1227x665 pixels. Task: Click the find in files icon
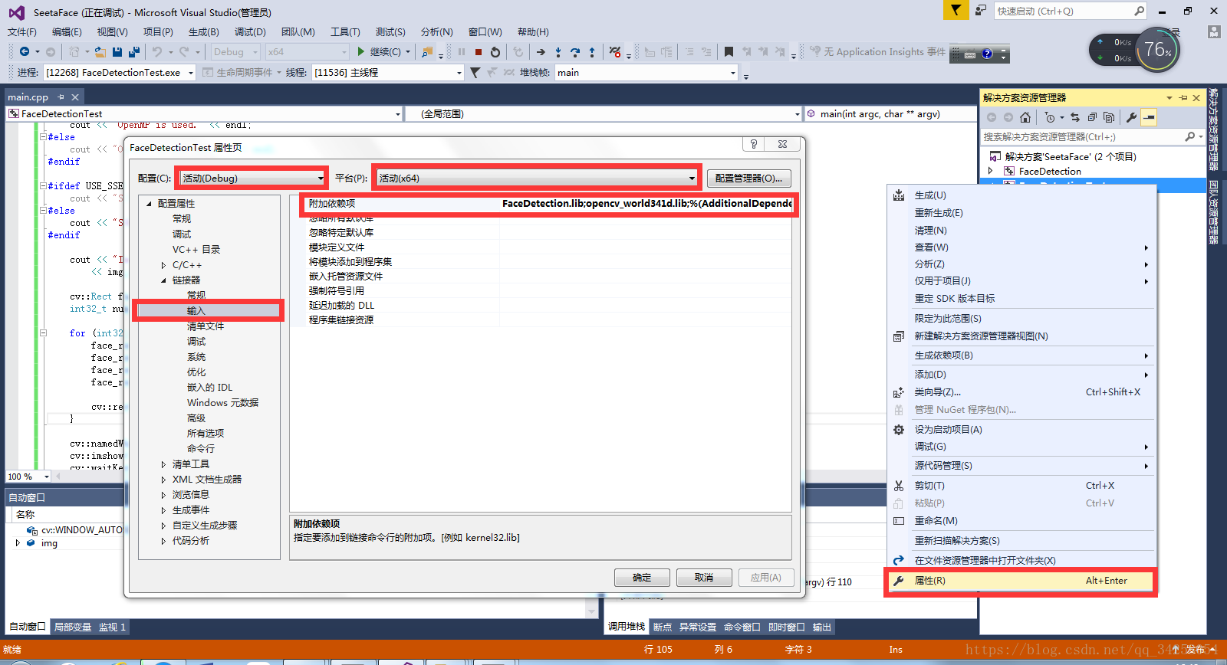(x=427, y=52)
